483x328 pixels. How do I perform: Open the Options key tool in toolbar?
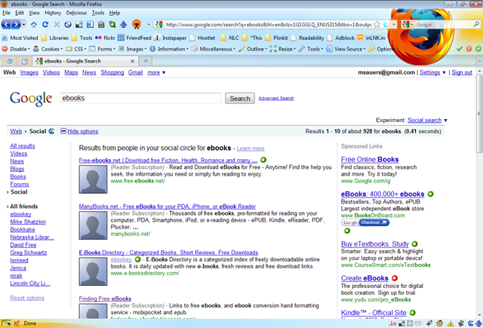point(382,49)
